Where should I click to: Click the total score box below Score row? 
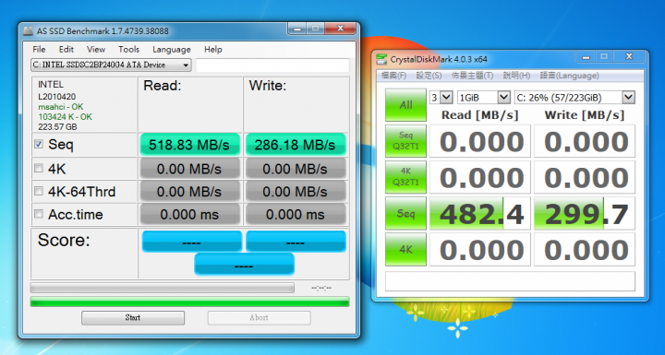244,265
